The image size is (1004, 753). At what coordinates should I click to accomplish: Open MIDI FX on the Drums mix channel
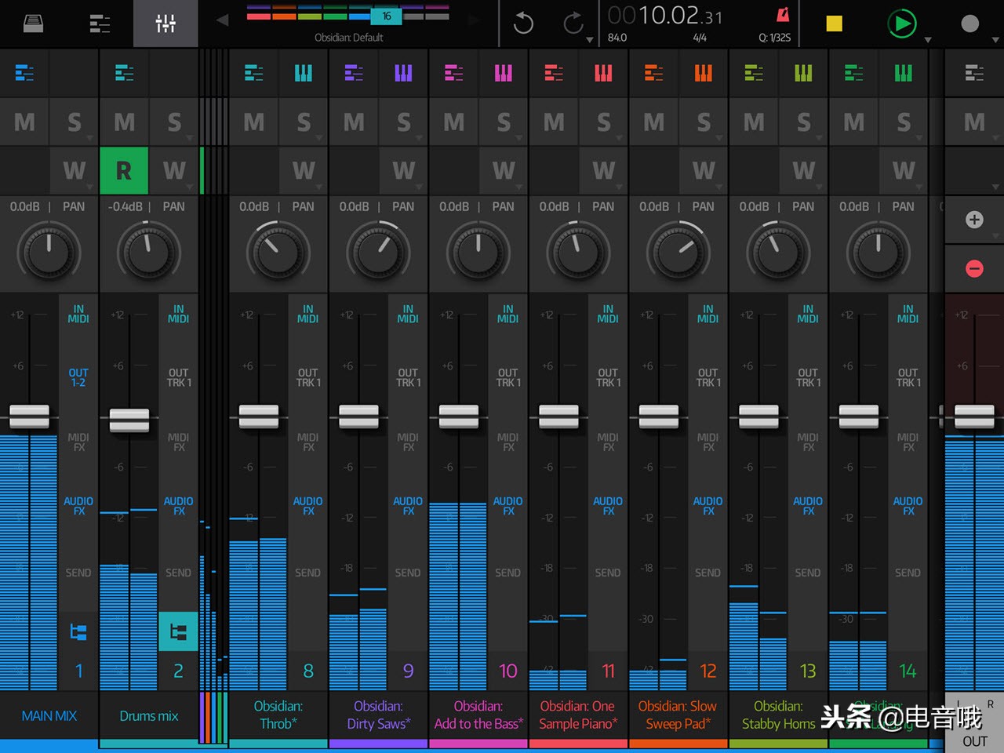click(178, 442)
